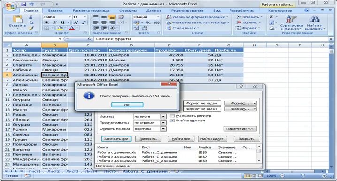
Task: Toggle underline (Ч) formatting
Action: coord(62,23)
